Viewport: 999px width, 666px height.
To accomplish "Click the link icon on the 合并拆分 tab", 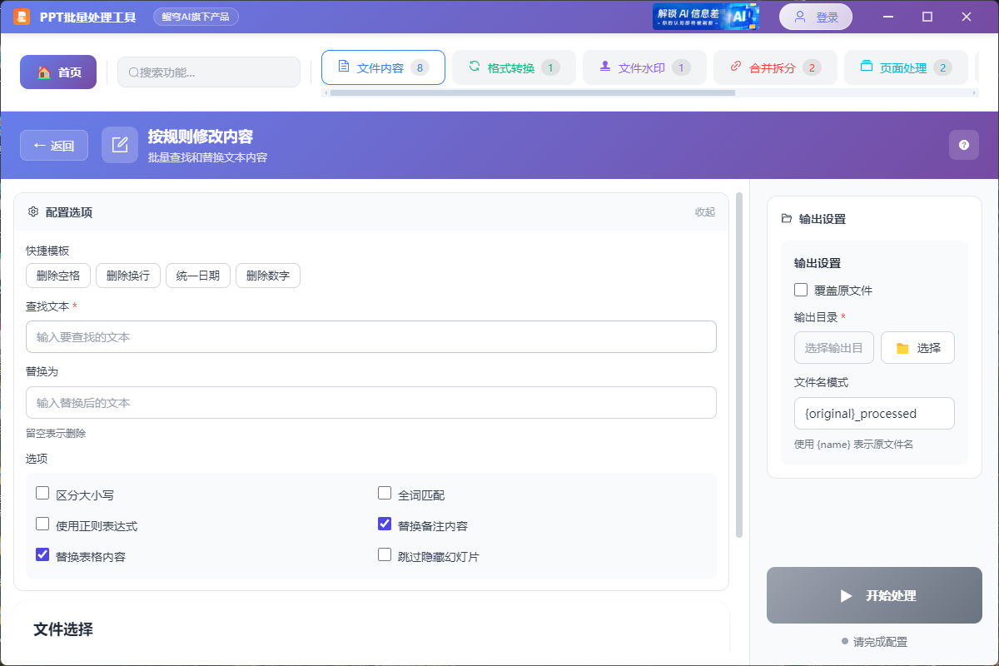I will [x=736, y=67].
